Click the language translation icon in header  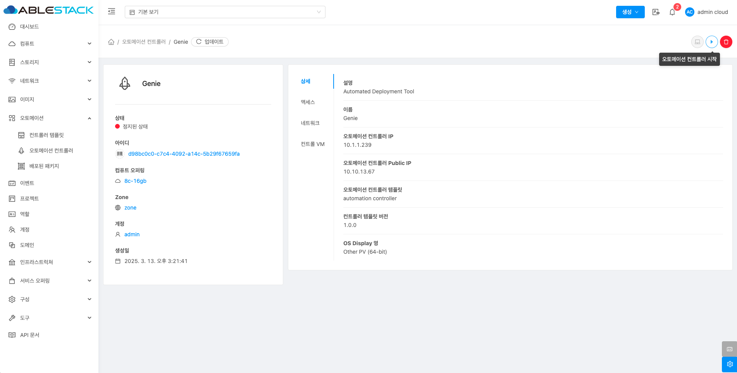656,12
